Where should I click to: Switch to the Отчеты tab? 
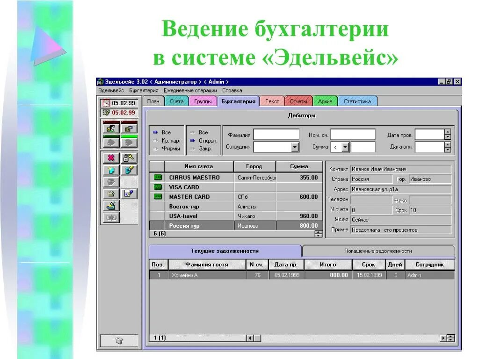(298, 101)
